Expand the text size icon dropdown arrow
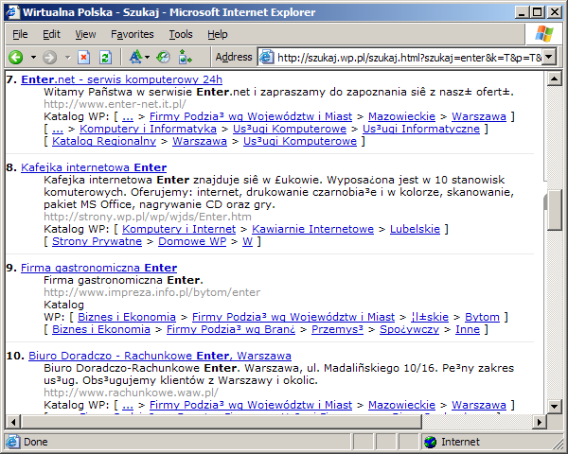The image size is (568, 454). click(x=147, y=57)
